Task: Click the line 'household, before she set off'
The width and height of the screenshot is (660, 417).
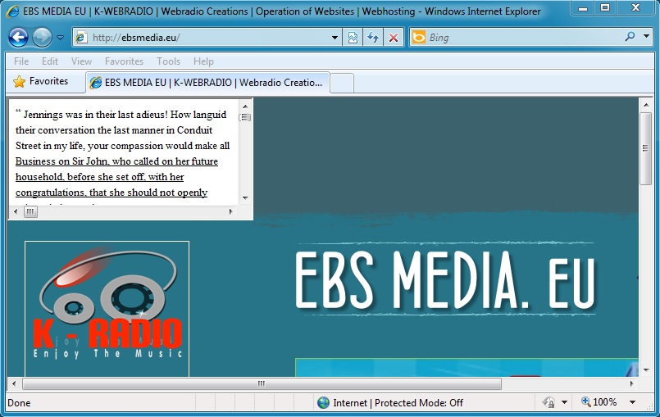Action: [99, 177]
